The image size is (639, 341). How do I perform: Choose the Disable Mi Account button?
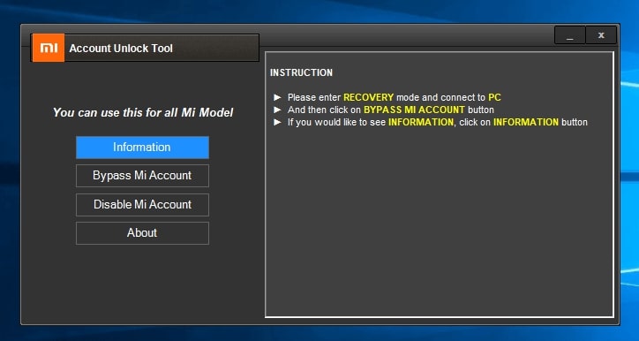coord(142,204)
